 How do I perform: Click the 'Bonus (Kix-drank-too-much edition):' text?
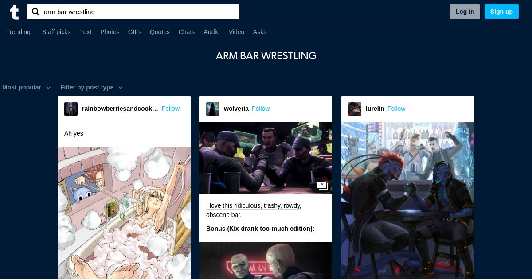tap(260, 229)
